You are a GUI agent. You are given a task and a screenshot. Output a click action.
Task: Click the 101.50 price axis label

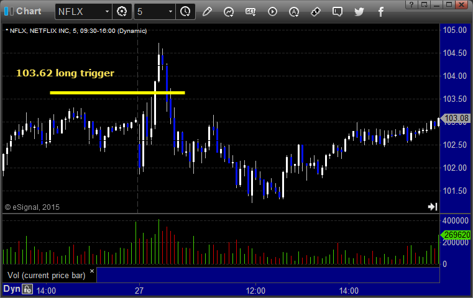[x=454, y=191]
